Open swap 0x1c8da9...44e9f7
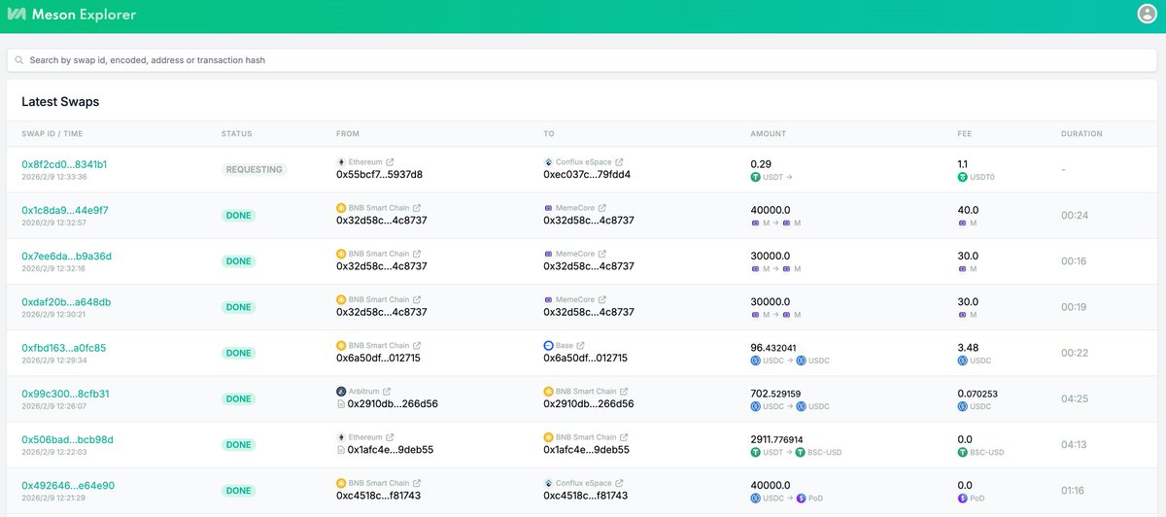This screenshot has width=1166, height=517. [65, 210]
